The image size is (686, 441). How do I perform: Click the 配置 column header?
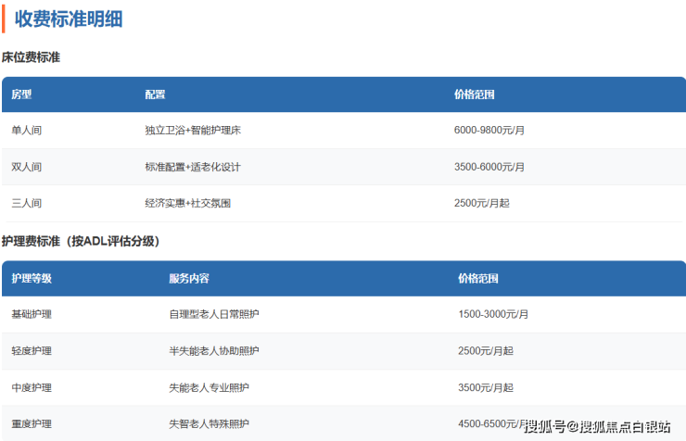(x=155, y=94)
